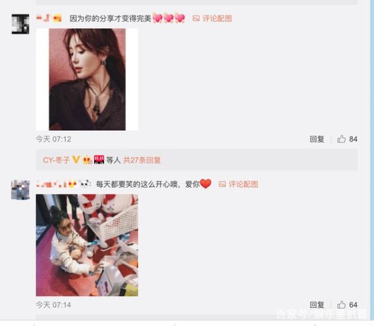Open the first comment's 评论配图 link
This screenshot has height=326, width=374.
217,18
